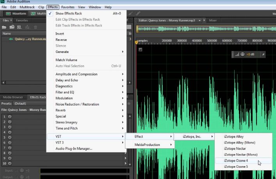Expand Filter and EQ submenu

click(86, 92)
